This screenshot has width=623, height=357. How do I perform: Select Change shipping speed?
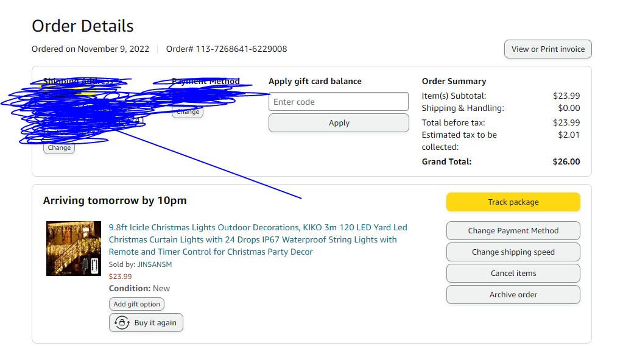click(x=513, y=252)
